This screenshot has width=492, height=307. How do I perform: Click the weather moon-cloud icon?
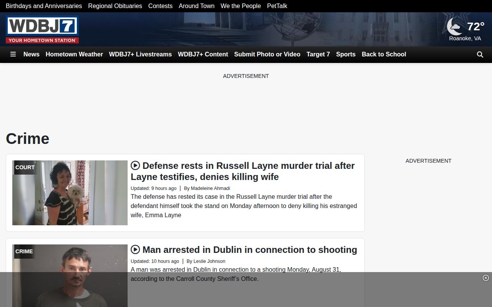tap(455, 26)
